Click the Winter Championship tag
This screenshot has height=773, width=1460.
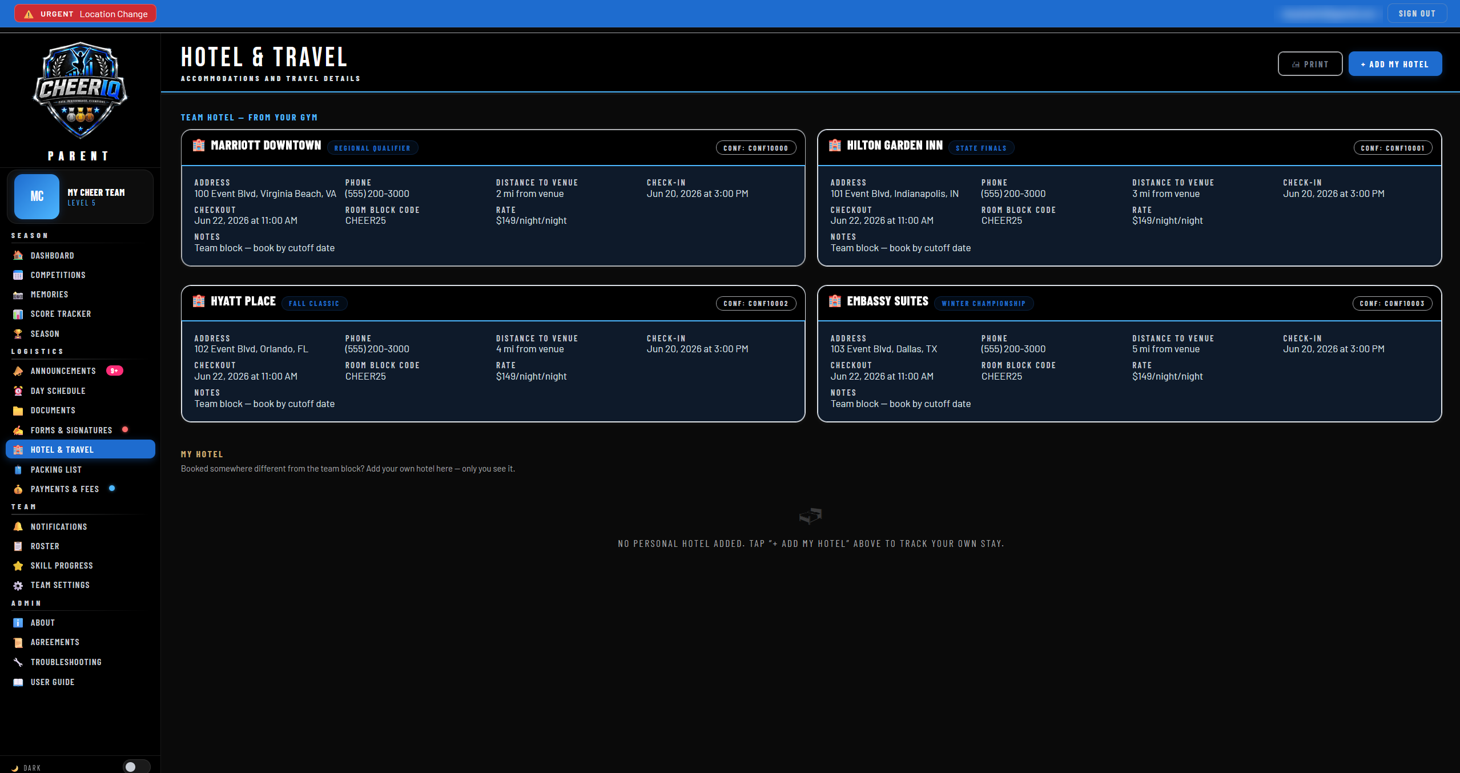(983, 304)
